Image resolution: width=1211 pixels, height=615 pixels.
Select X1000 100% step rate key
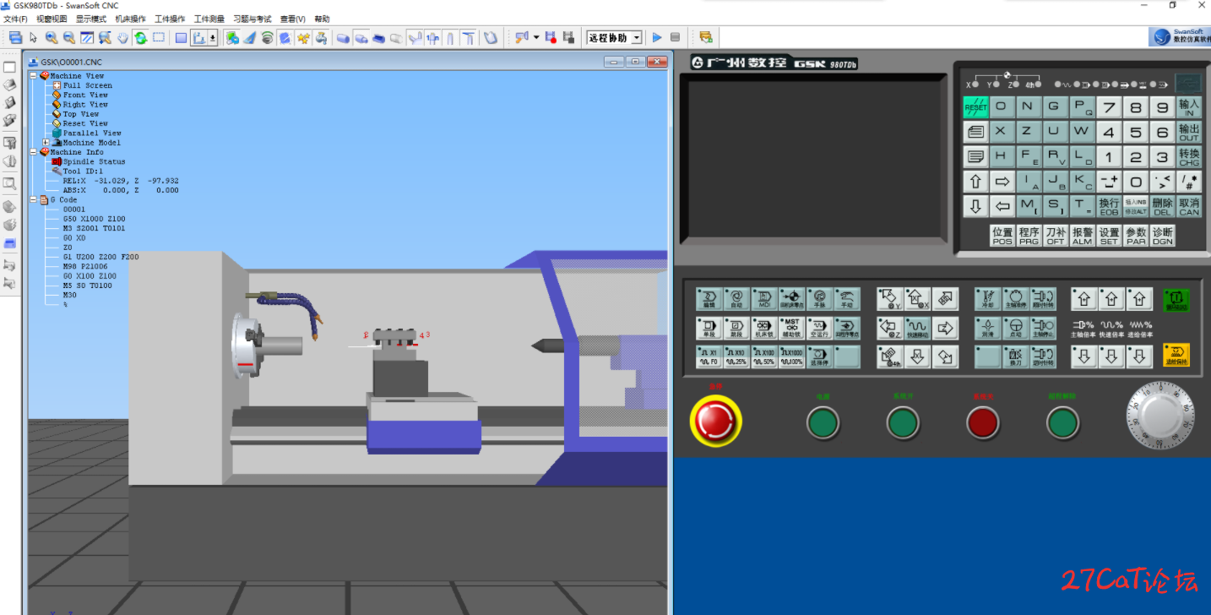click(x=791, y=356)
